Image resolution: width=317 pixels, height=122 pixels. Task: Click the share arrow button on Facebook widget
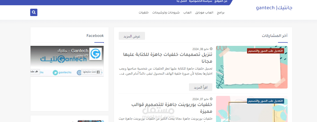pos(35,72)
